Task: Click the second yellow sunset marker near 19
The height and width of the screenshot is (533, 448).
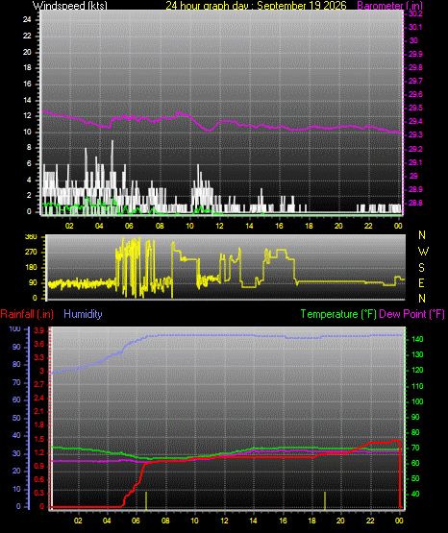Action: pos(325,500)
